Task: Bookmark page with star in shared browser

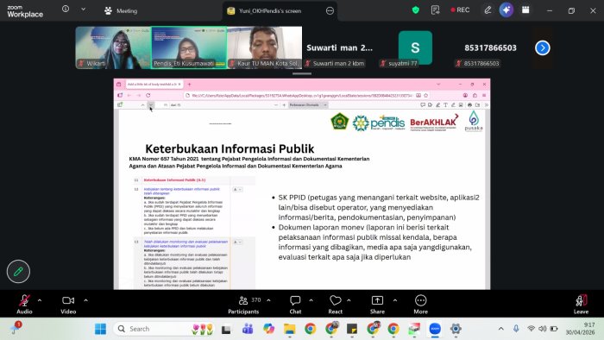Action: [426, 95]
